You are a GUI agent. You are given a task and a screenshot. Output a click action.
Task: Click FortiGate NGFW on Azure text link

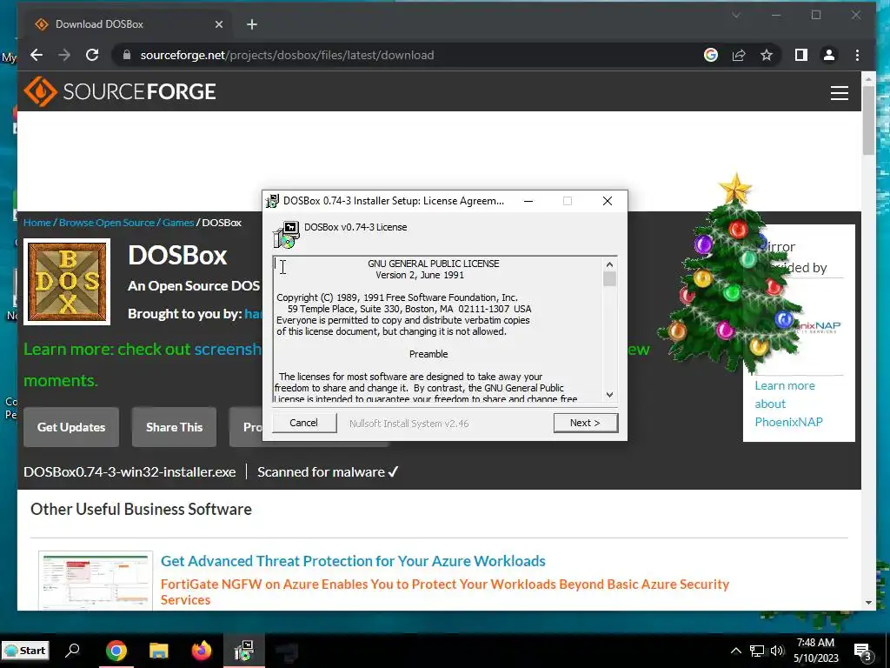pos(444,591)
